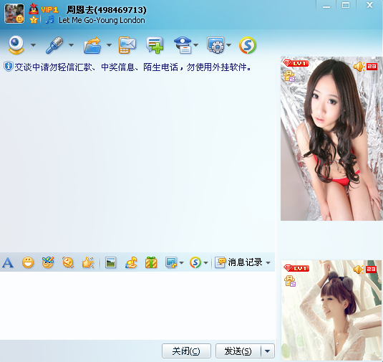Toggle speaker icon on the lower QQ show
The image size is (383, 362).
point(359,270)
